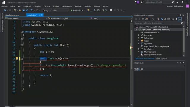Collapse the LongTask class block
The width and height of the screenshot is (190, 107).
point(22,39)
